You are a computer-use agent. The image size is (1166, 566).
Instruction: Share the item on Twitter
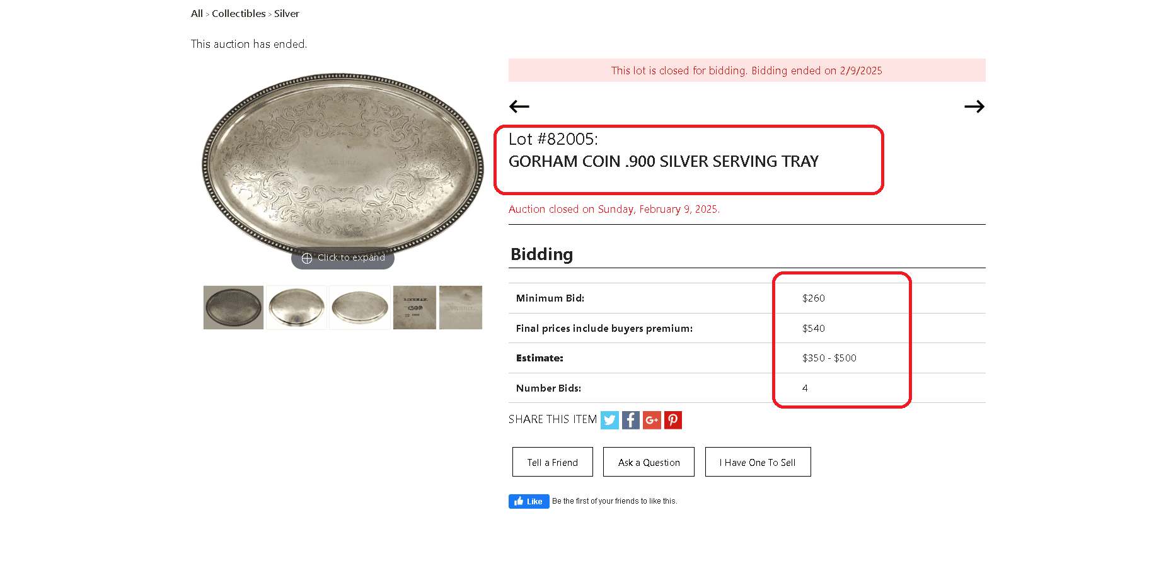click(x=609, y=420)
